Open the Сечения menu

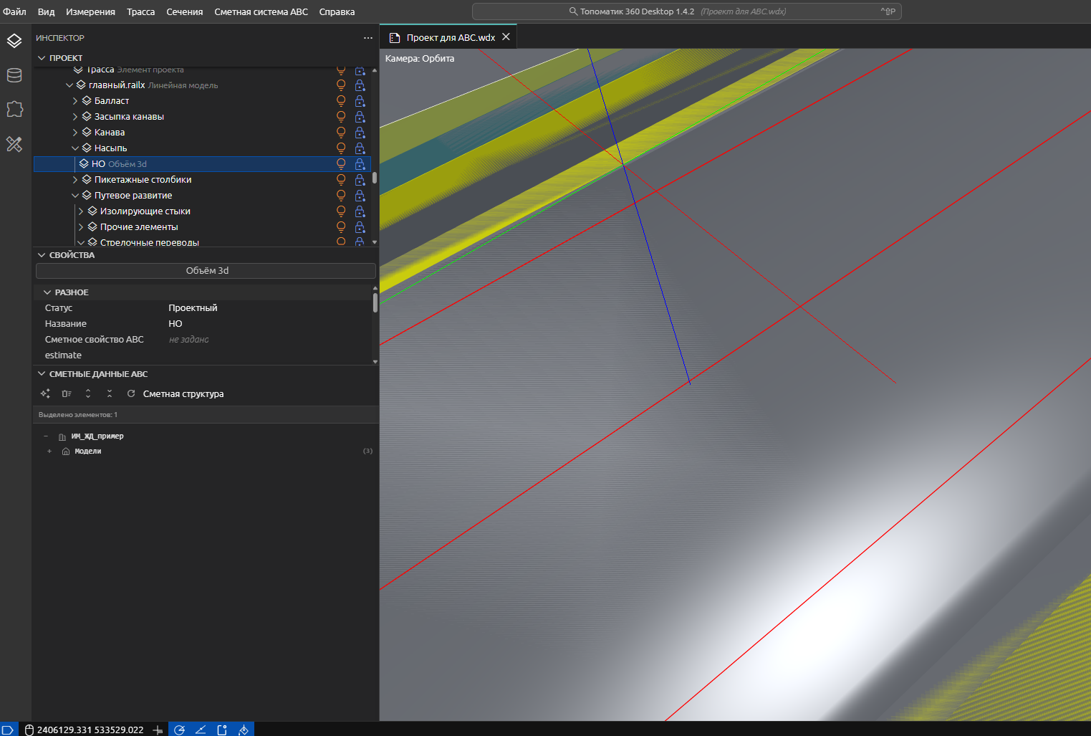pyautogui.click(x=185, y=11)
